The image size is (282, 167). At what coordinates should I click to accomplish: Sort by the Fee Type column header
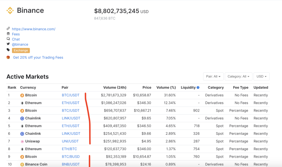(x=240, y=87)
